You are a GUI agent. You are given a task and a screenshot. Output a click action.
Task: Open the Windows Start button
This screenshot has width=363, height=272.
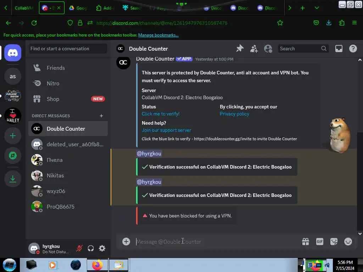click(x=9, y=265)
